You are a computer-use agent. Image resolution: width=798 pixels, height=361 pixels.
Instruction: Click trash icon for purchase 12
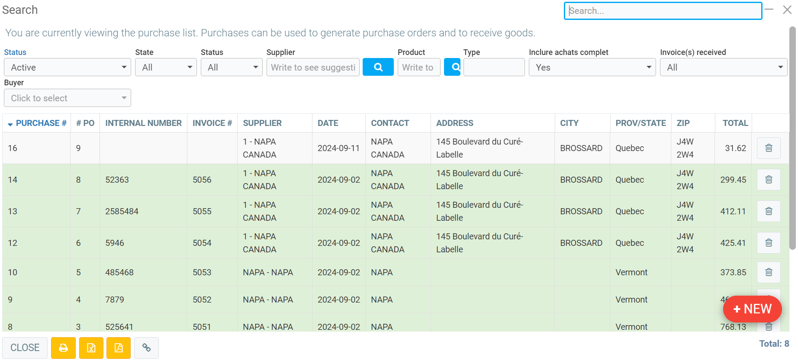click(x=768, y=243)
